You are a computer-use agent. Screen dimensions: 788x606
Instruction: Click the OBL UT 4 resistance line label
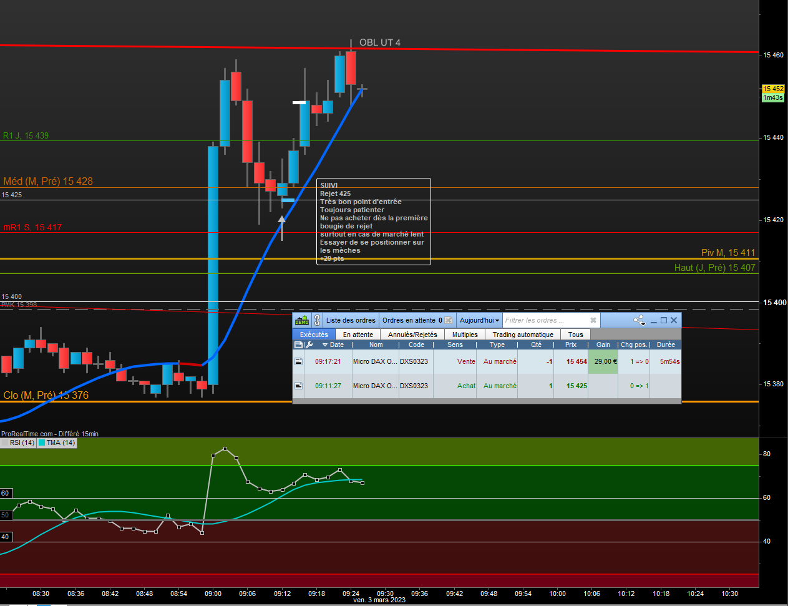pos(380,42)
